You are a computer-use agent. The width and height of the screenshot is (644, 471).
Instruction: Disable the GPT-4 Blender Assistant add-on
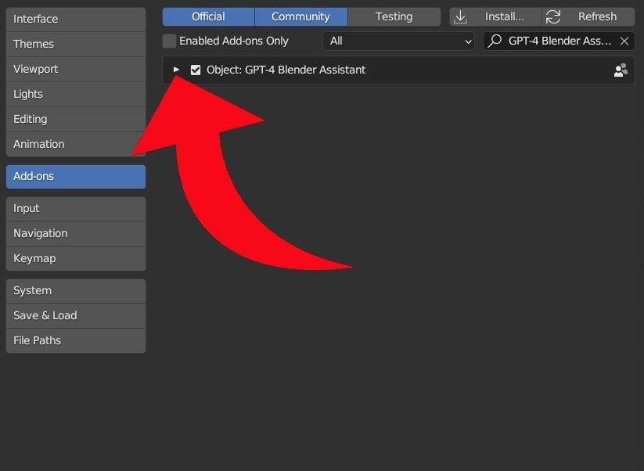point(196,70)
